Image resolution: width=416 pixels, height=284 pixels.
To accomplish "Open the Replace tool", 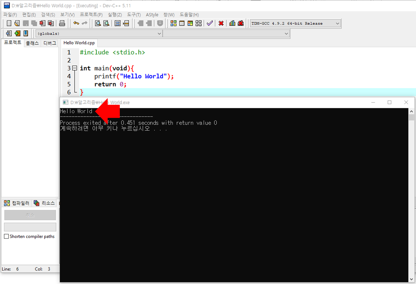I will (x=106, y=23).
